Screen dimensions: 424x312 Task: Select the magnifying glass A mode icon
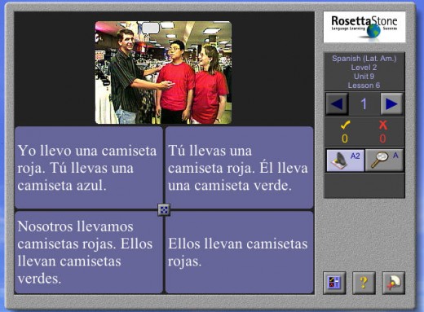point(384,160)
